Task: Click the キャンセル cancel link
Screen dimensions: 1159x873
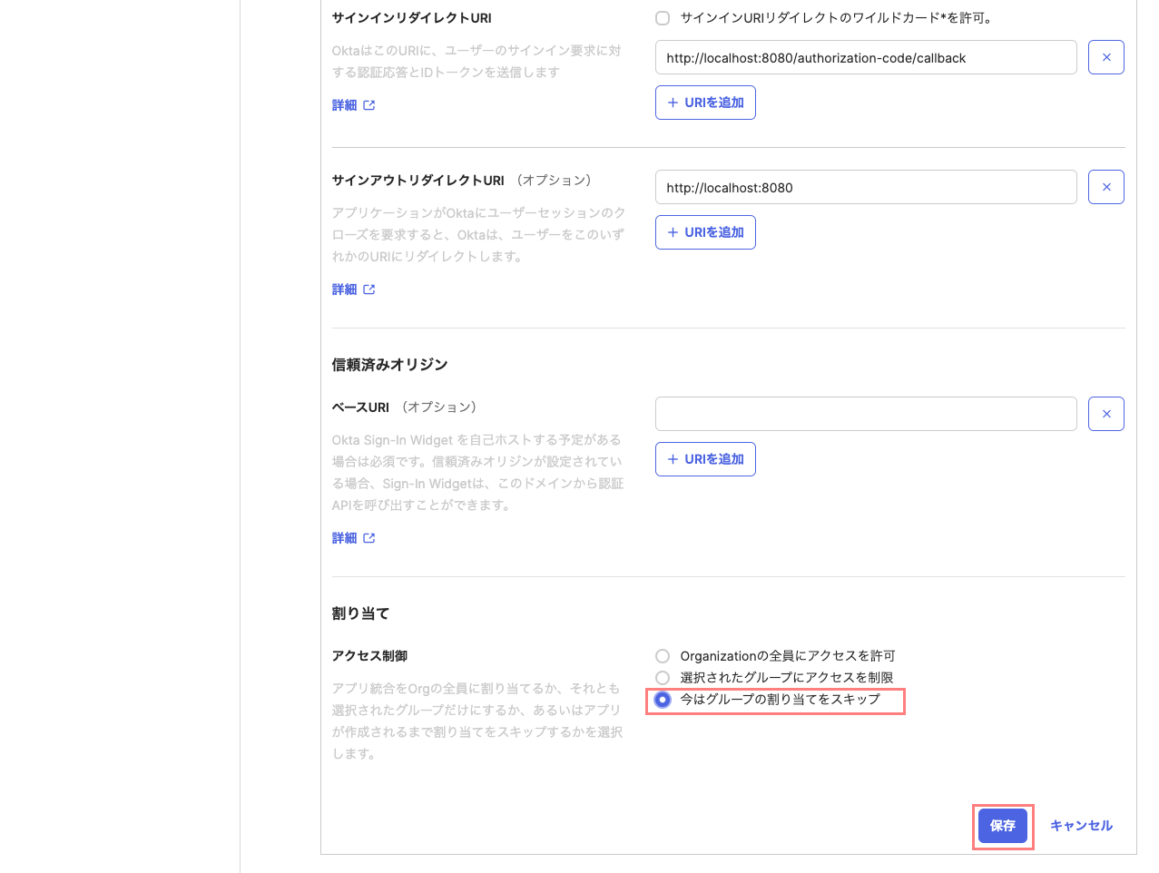Action: tap(1080, 826)
